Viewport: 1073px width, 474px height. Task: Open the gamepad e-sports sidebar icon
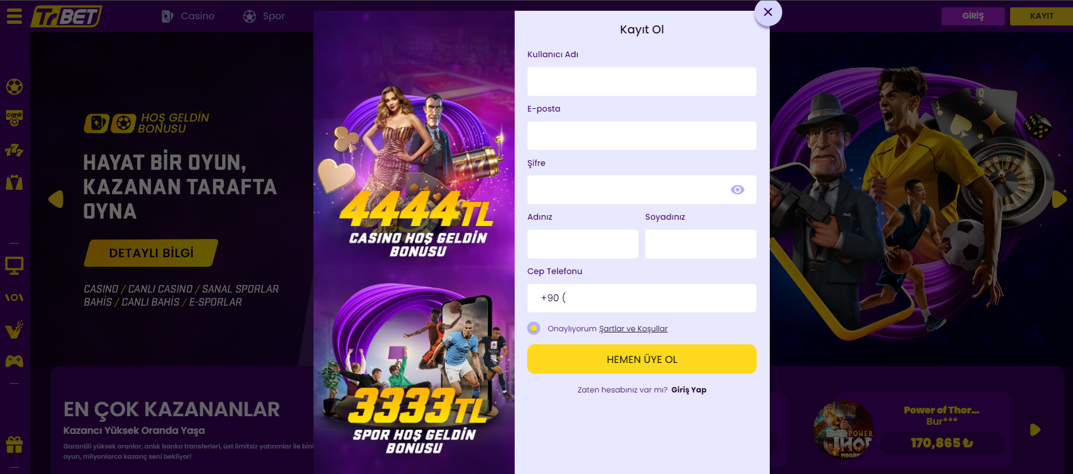click(14, 361)
